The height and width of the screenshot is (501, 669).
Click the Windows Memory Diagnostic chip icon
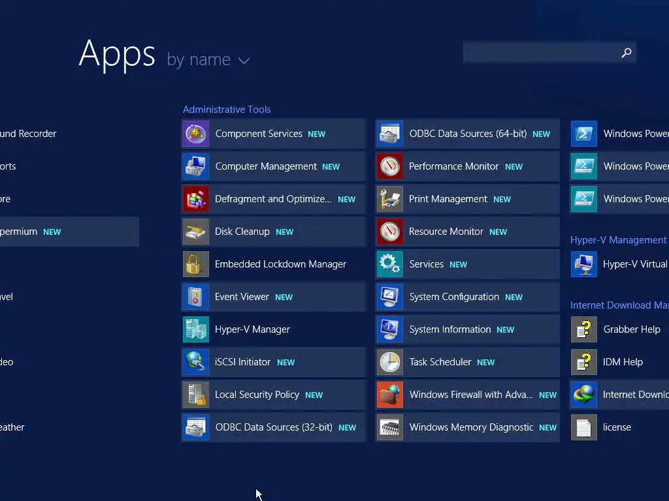(390, 427)
